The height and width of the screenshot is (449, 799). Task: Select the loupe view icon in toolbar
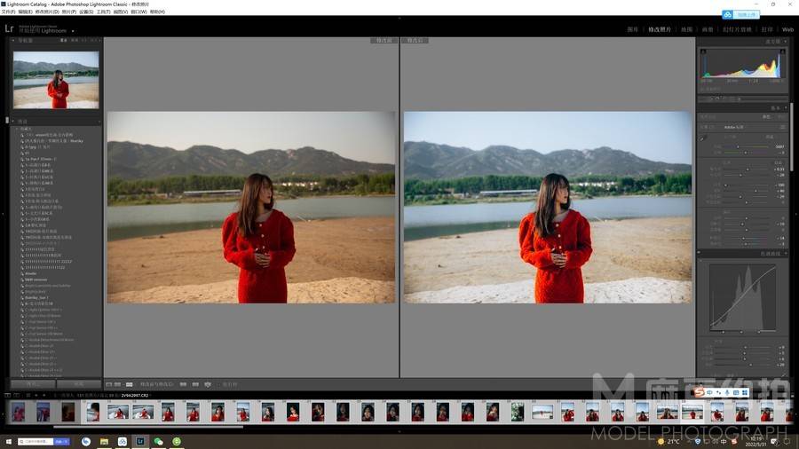[x=108, y=384]
